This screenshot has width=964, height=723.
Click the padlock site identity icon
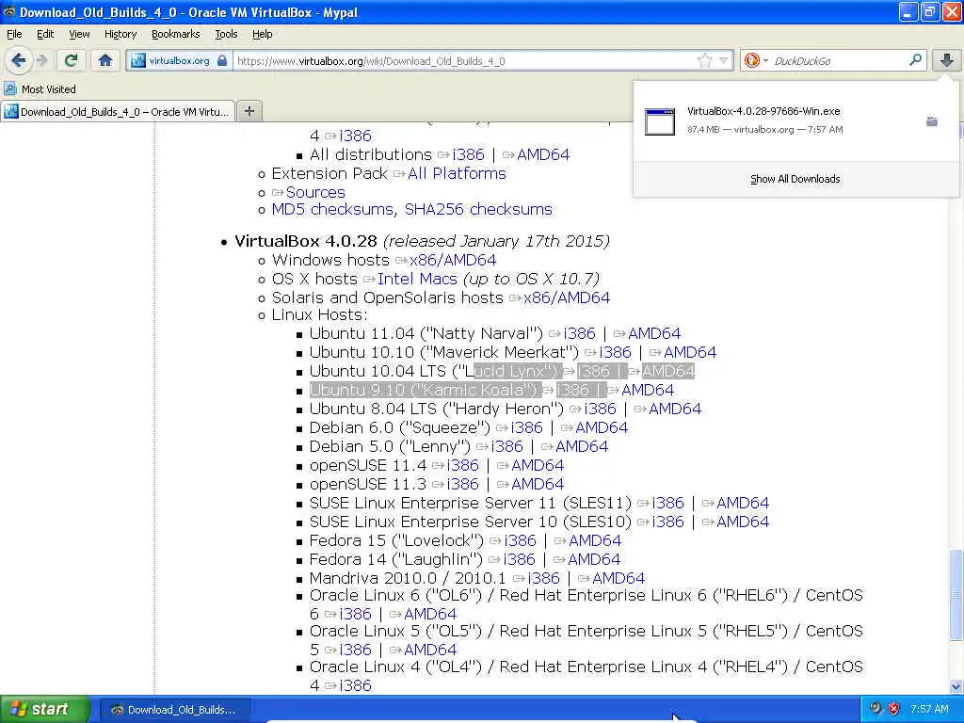(222, 61)
